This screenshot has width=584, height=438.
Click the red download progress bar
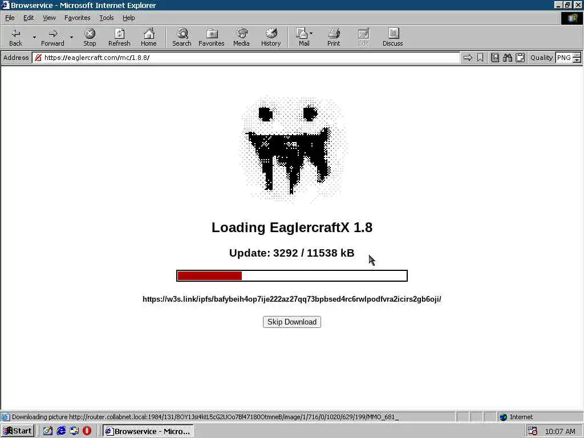pos(292,275)
